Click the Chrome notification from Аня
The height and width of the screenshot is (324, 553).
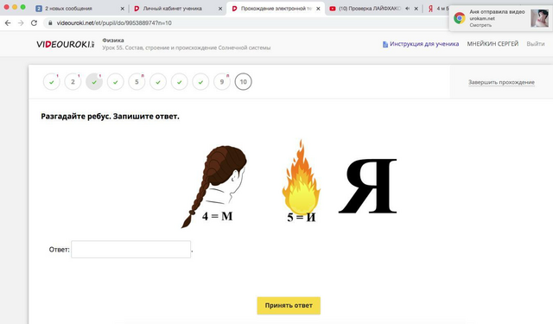click(x=500, y=18)
